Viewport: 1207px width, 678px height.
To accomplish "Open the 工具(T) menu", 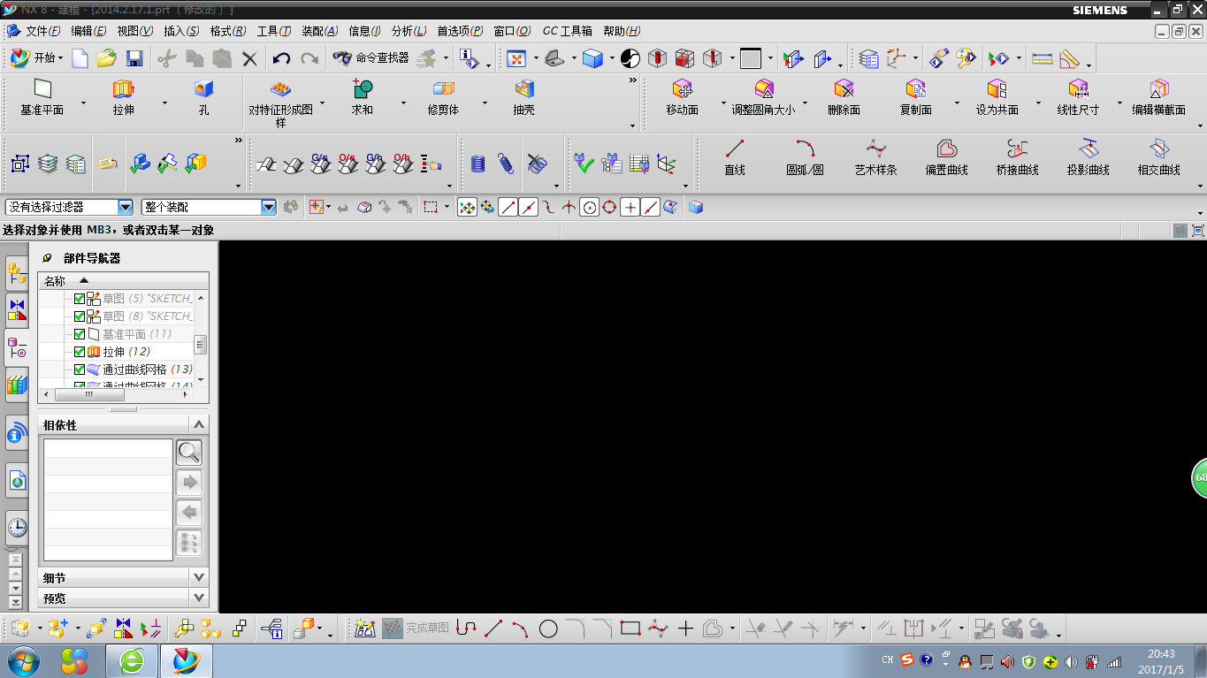I will tap(274, 31).
